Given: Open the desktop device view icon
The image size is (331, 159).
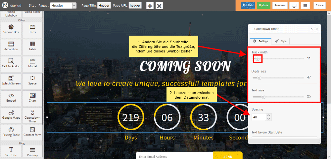Looking at the screenshot, I should point(294,5).
